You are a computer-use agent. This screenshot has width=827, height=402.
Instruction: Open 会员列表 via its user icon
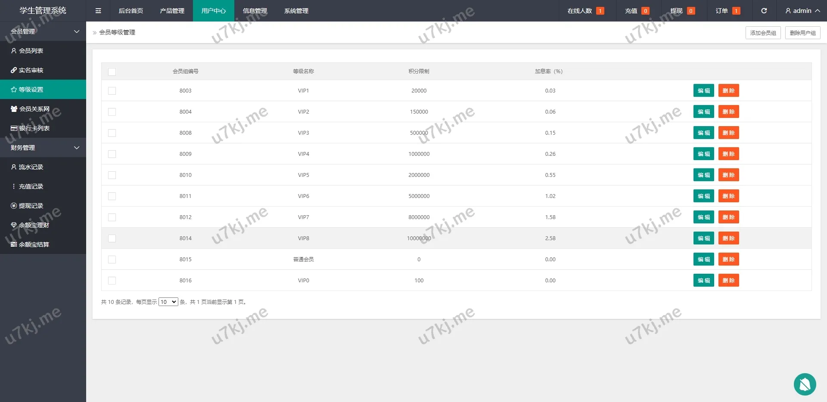click(14, 51)
